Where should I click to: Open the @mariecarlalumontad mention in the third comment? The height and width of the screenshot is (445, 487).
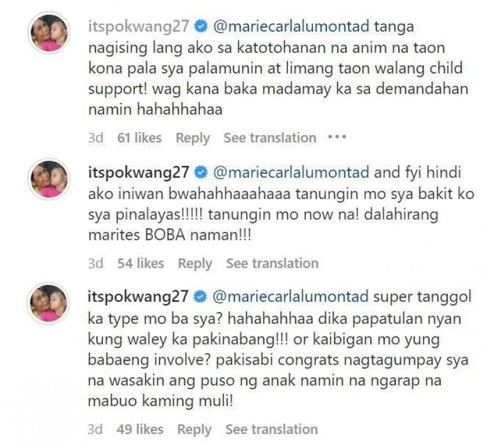pyautogui.click(x=291, y=296)
